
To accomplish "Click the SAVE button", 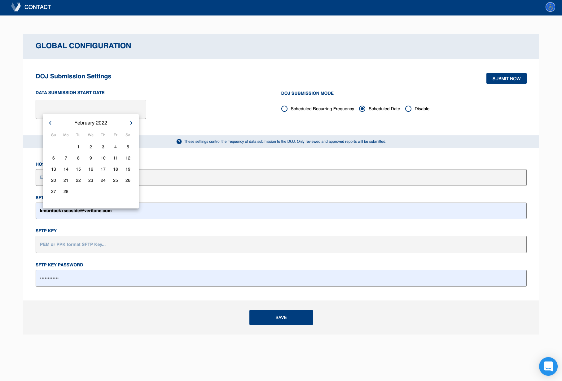I will [281, 317].
